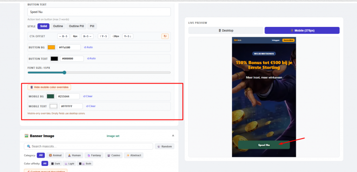Select the Solid button style
357x172 pixels.
(x=44, y=26)
